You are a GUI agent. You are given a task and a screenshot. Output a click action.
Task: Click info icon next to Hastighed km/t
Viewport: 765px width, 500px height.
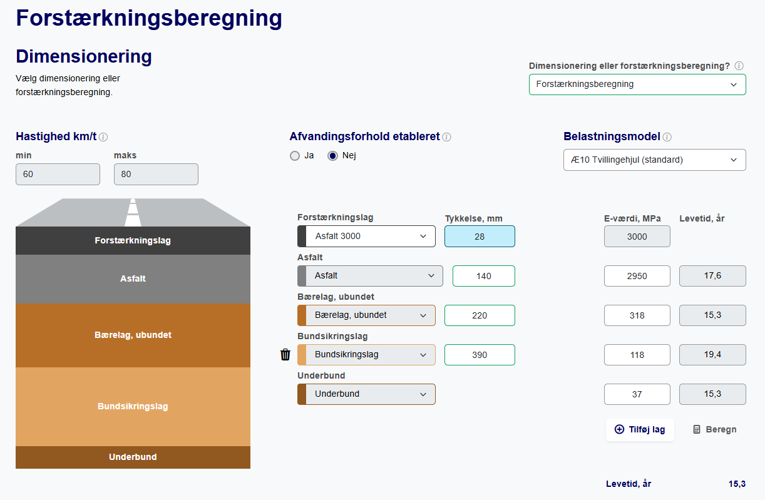tap(103, 137)
